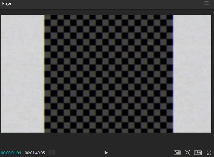Image resolution: width=214 pixels, height=157 pixels.
Task: Open the 16:9 aspect ratio selector
Action: coord(198,153)
